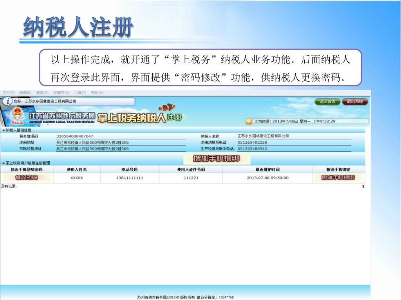Collapse the 掌上税务用户信息注册管理 section

pyautogui.click(x=4, y=163)
